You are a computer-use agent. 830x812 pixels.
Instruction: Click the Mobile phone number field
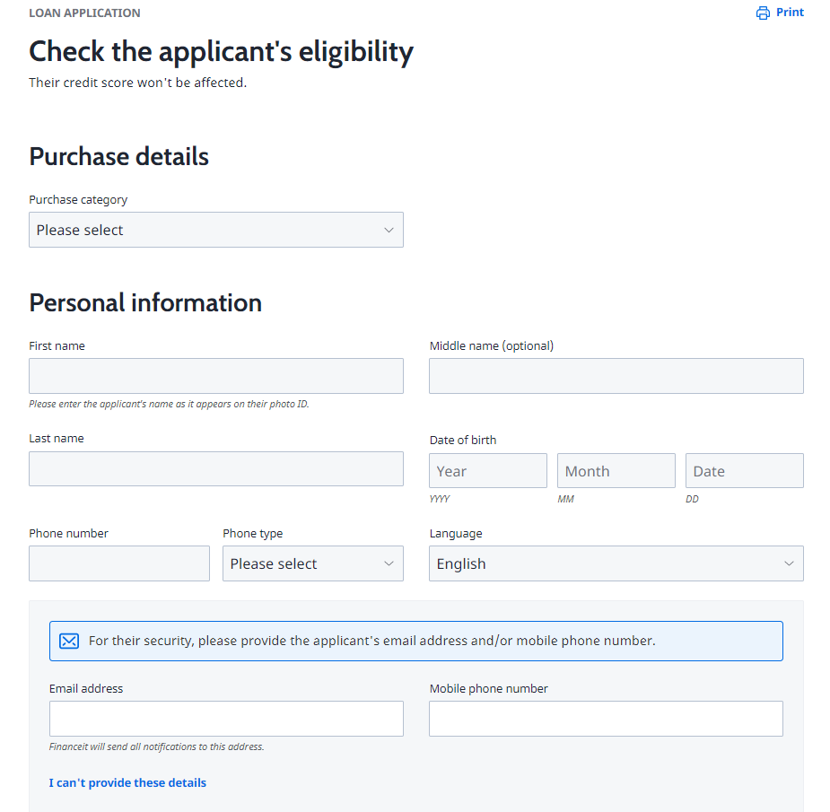pos(606,719)
